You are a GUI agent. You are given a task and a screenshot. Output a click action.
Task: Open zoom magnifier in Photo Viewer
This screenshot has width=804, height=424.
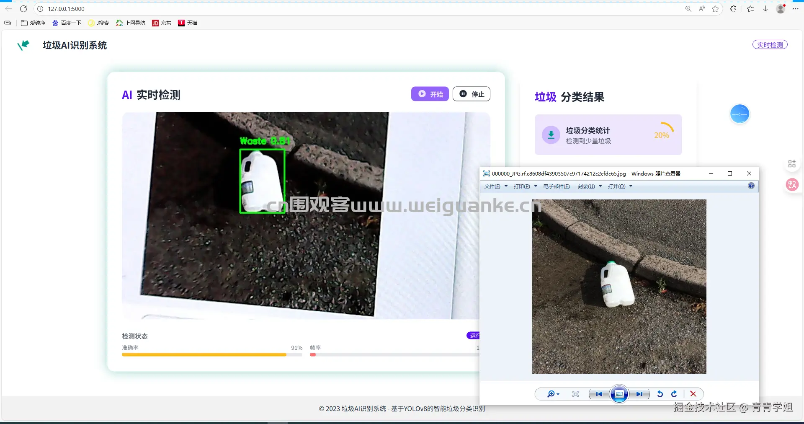pyautogui.click(x=553, y=394)
